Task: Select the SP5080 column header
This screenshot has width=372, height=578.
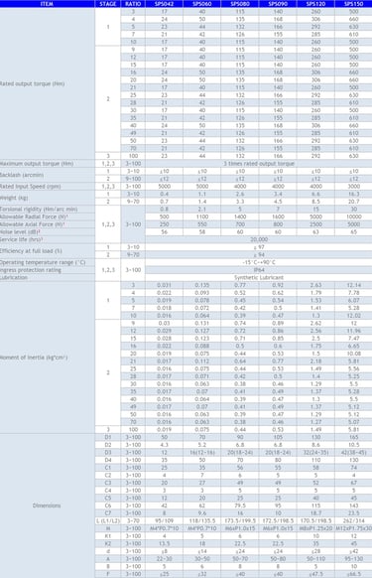Action: pyautogui.click(x=240, y=4)
